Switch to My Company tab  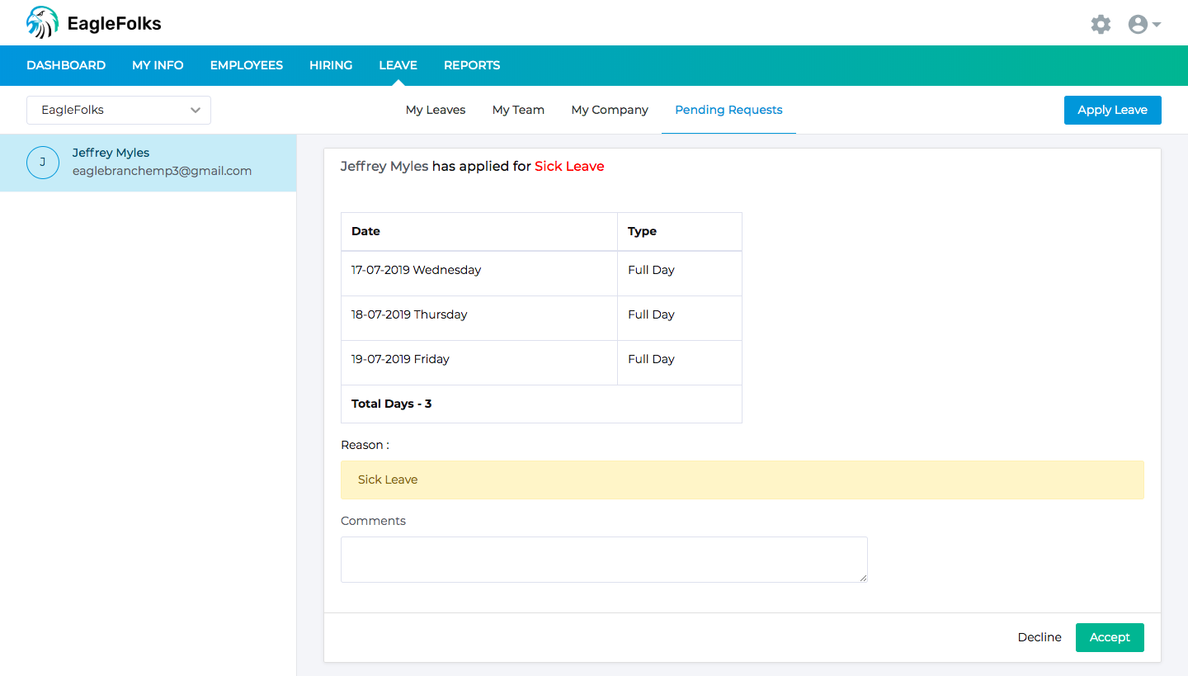tap(610, 110)
